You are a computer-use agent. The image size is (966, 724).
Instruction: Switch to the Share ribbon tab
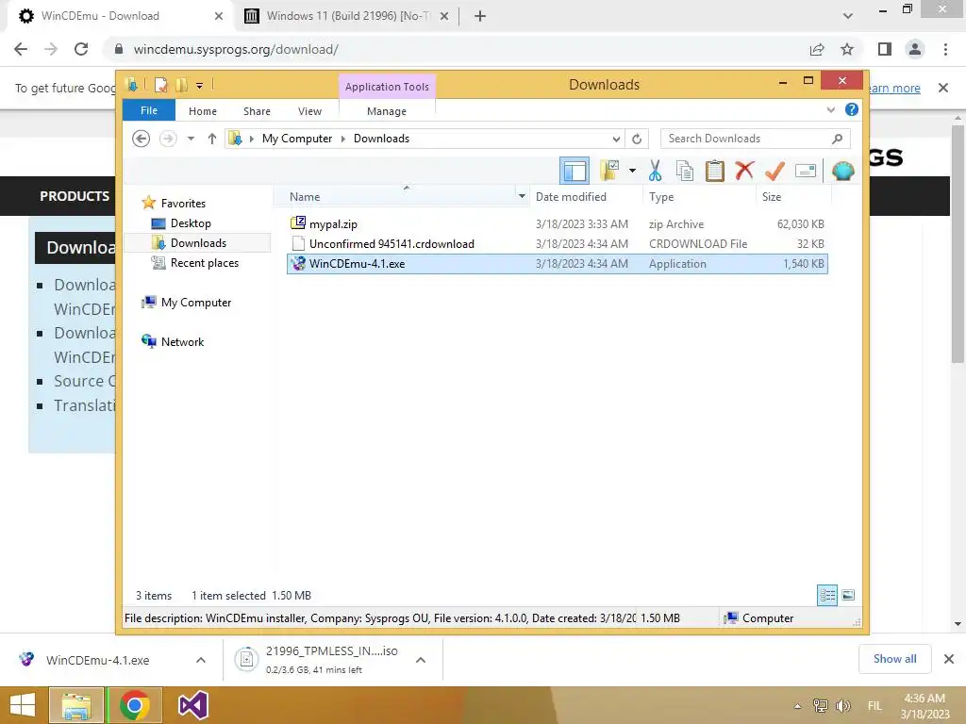[x=257, y=111]
